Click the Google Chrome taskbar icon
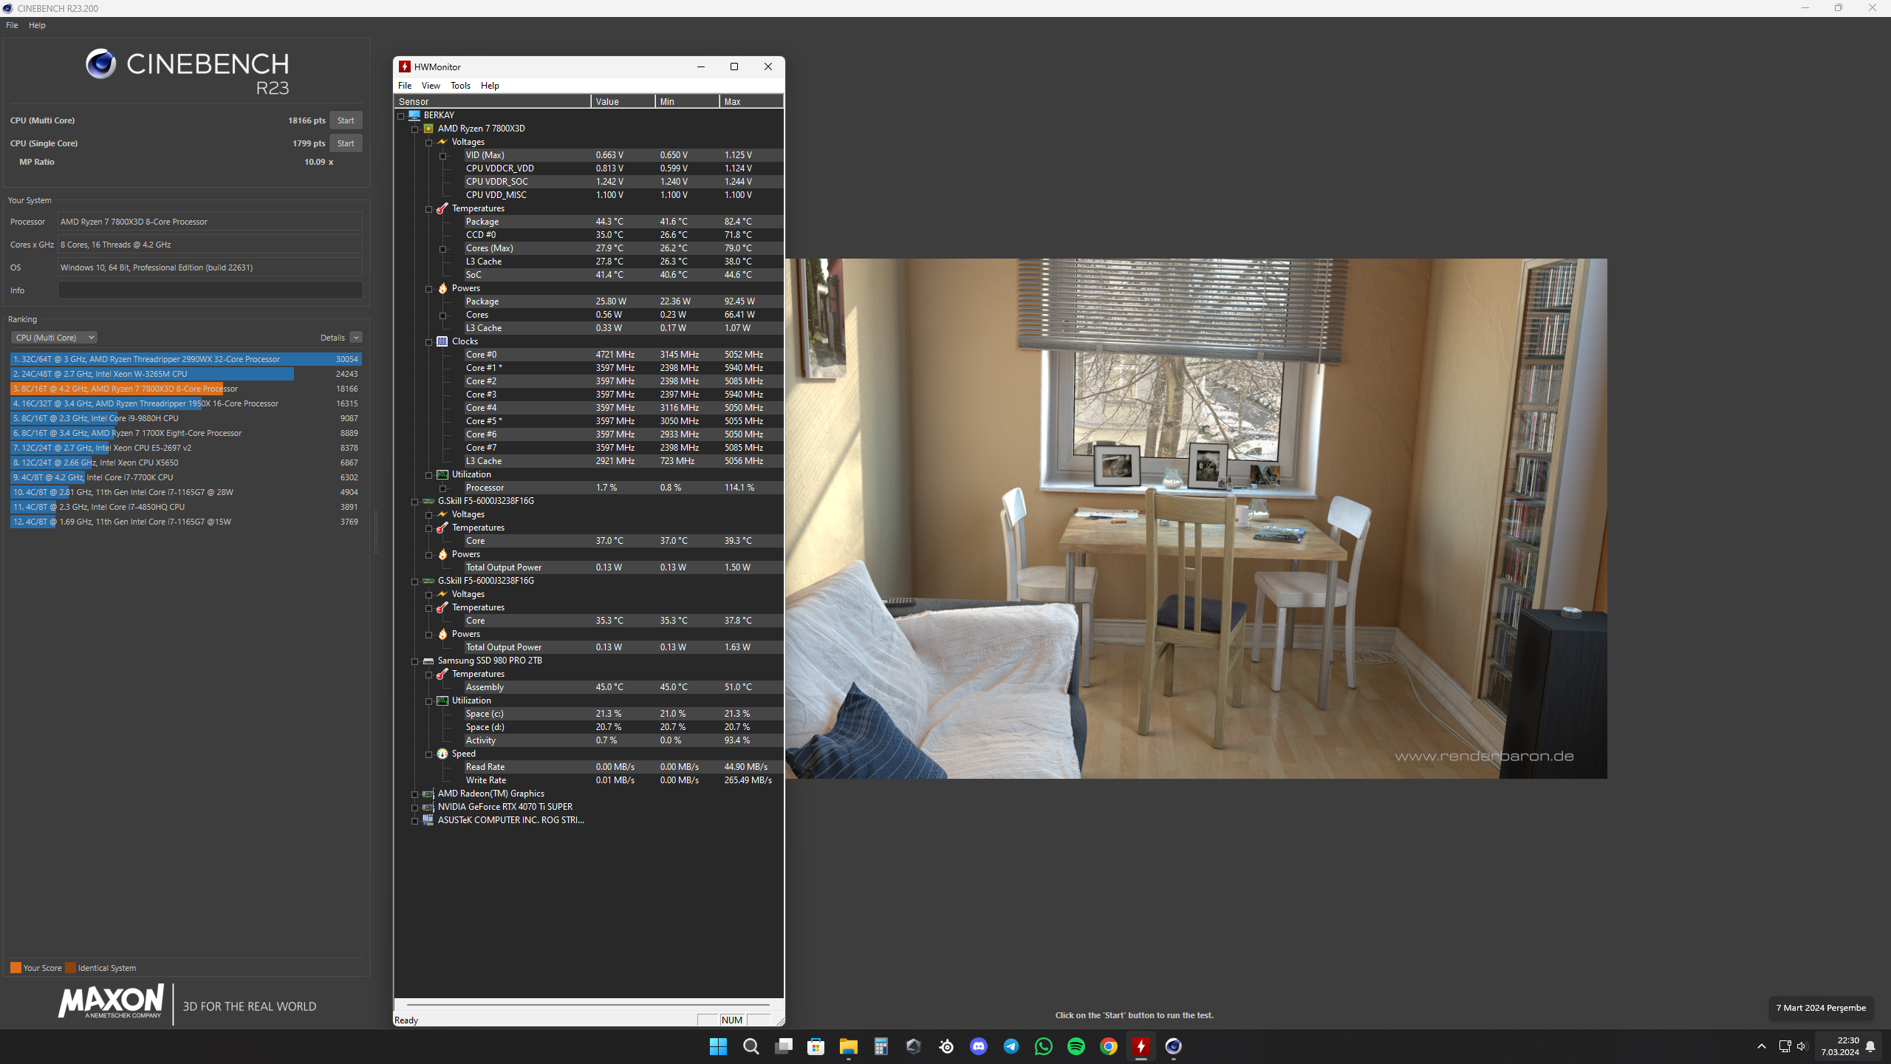 pos(1108,1046)
